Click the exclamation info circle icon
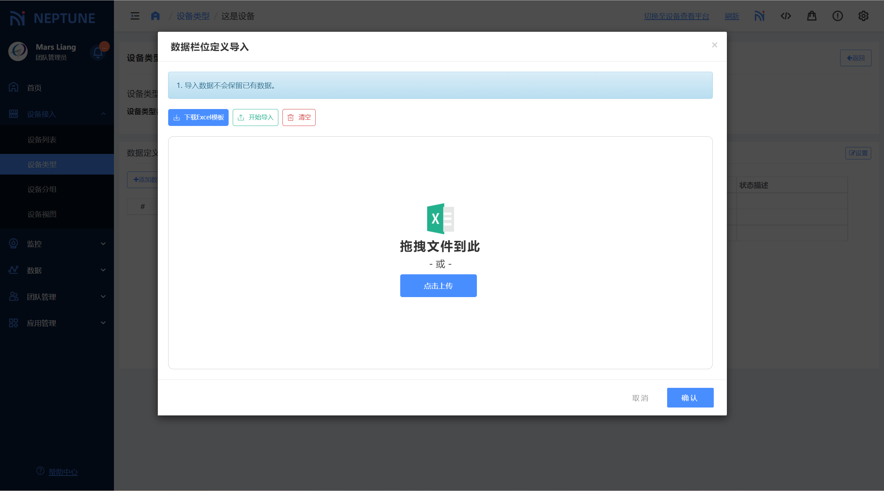 pyautogui.click(x=837, y=16)
